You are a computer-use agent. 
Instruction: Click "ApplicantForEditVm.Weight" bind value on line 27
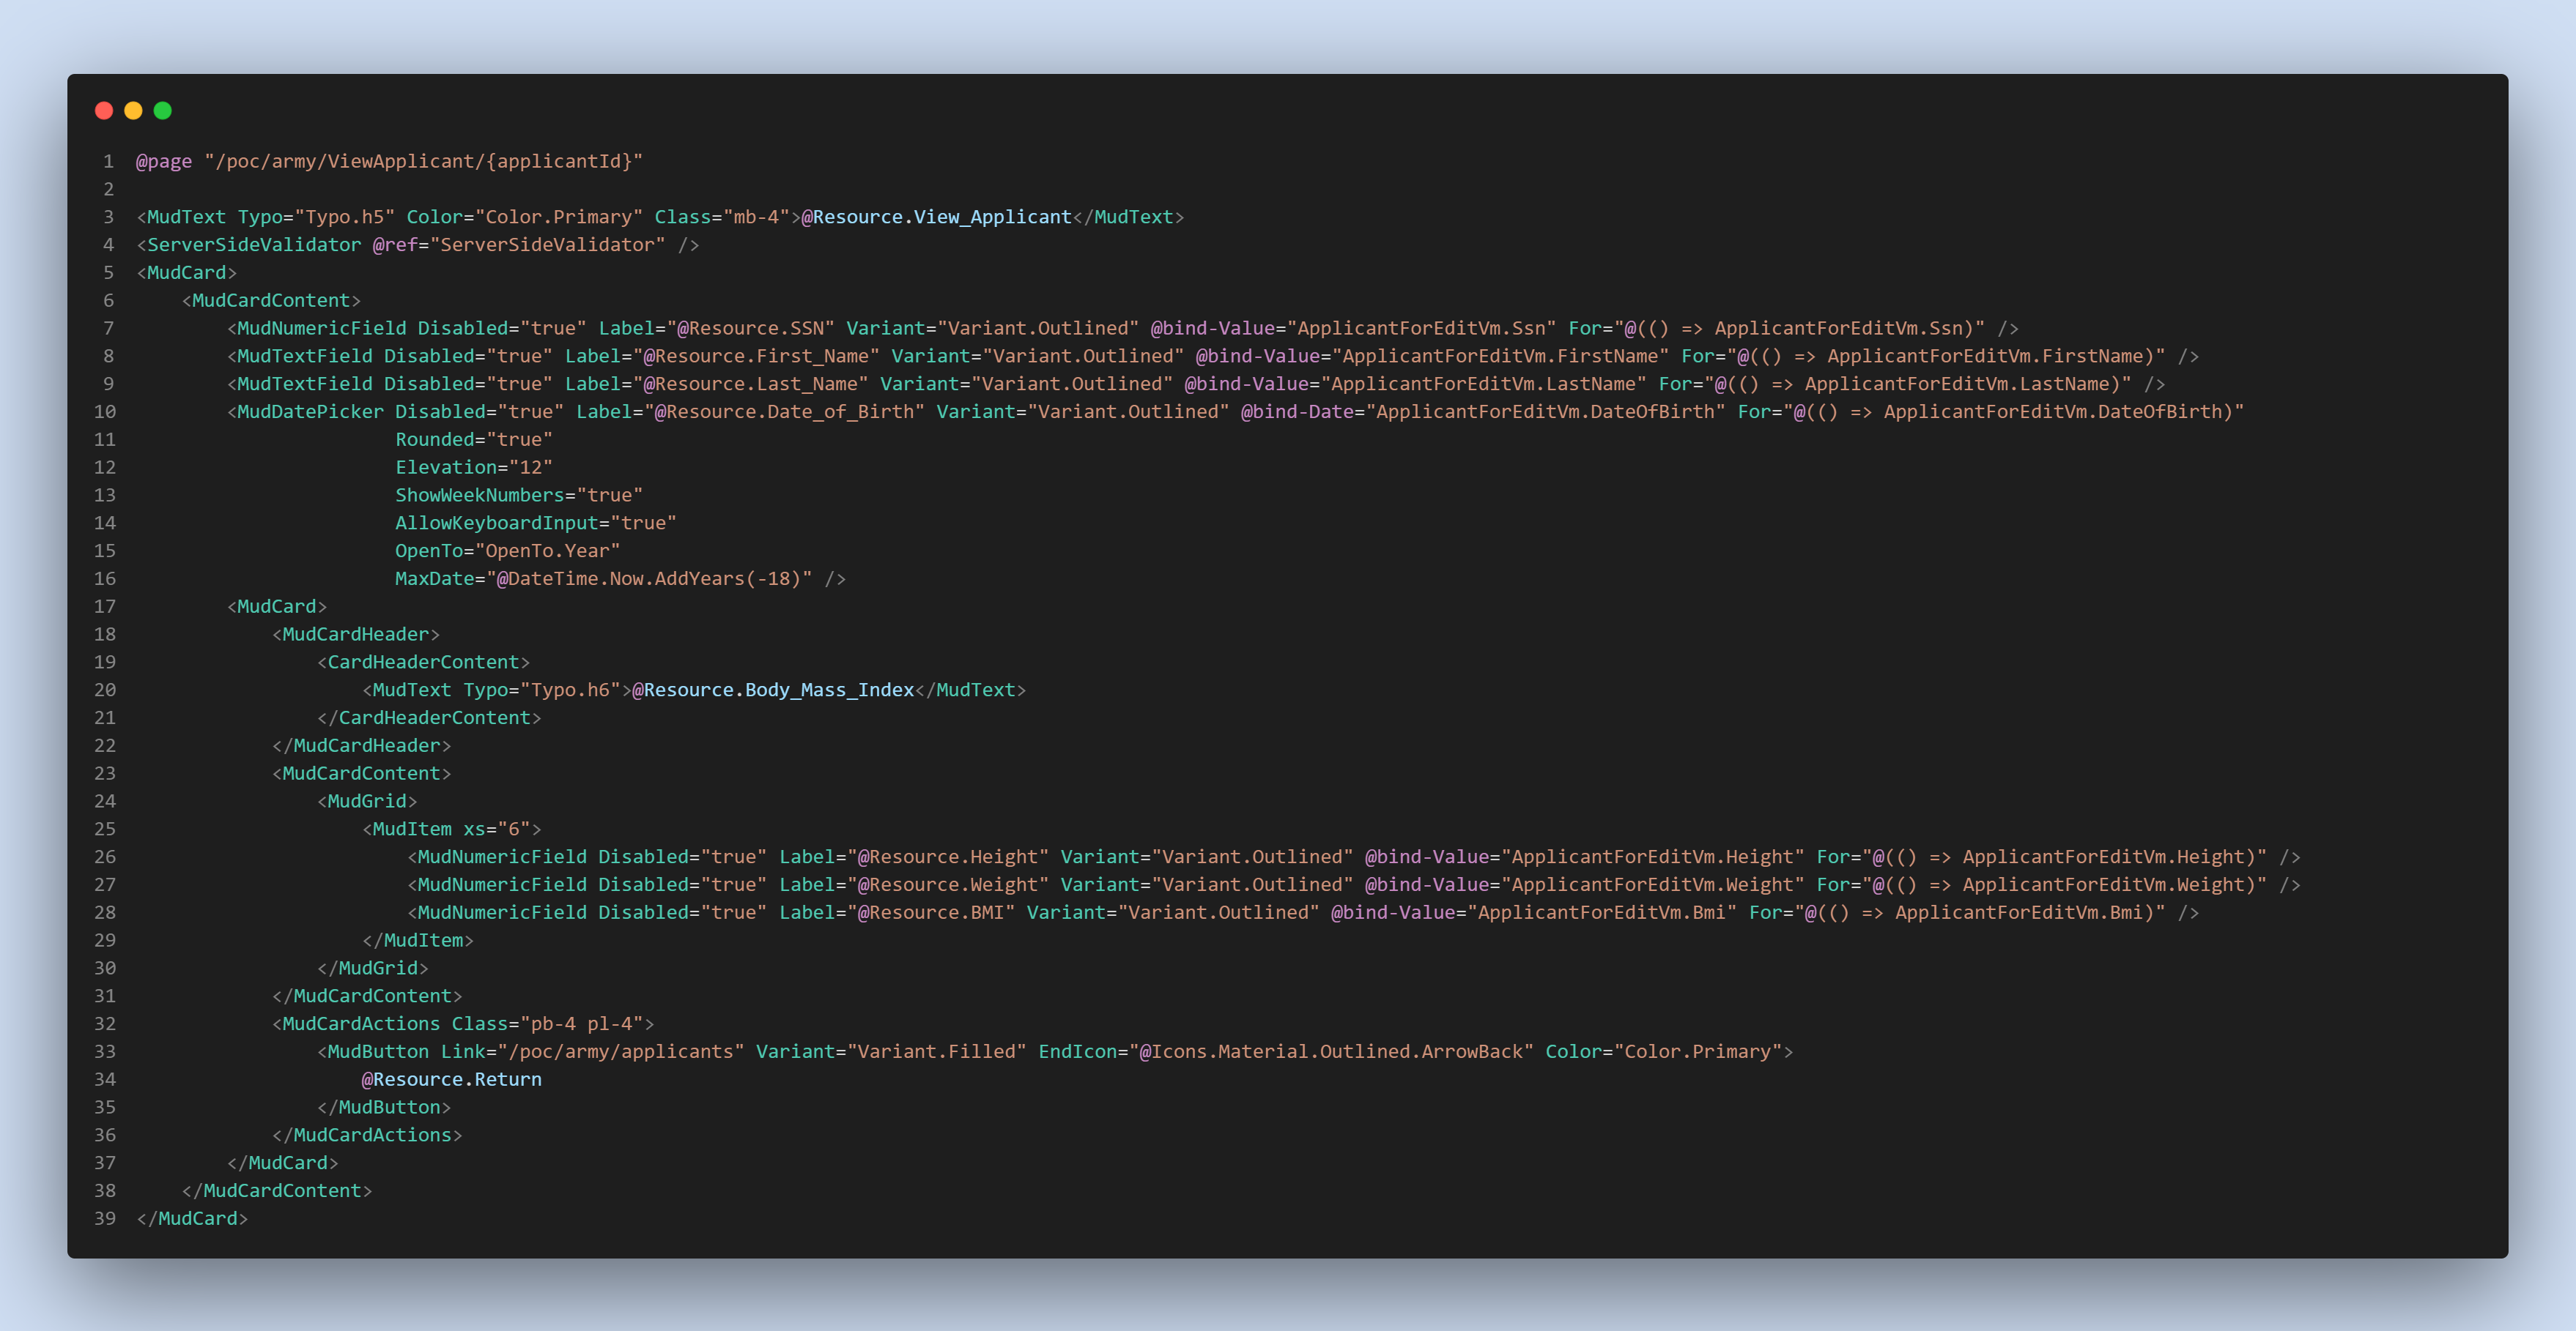tap(1653, 885)
